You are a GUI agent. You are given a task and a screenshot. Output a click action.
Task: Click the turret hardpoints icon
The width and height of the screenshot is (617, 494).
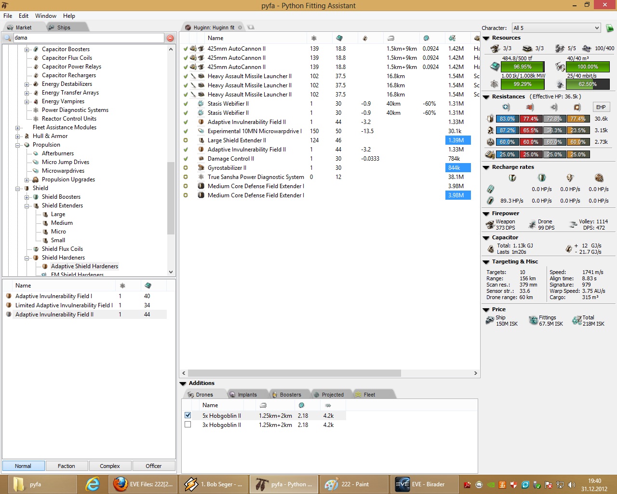coord(495,48)
